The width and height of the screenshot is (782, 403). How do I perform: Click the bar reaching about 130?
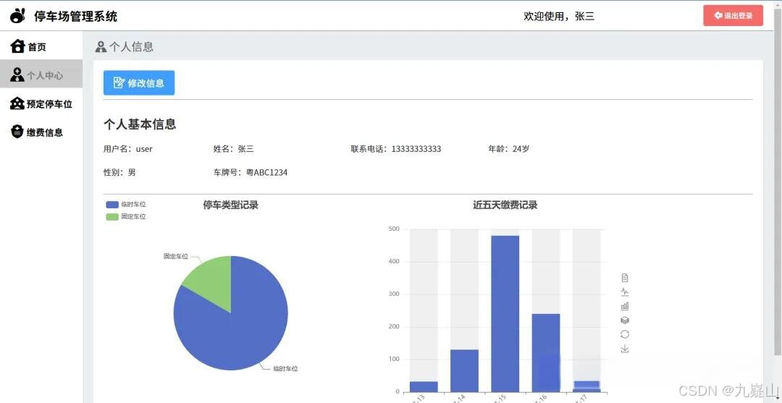(x=464, y=370)
